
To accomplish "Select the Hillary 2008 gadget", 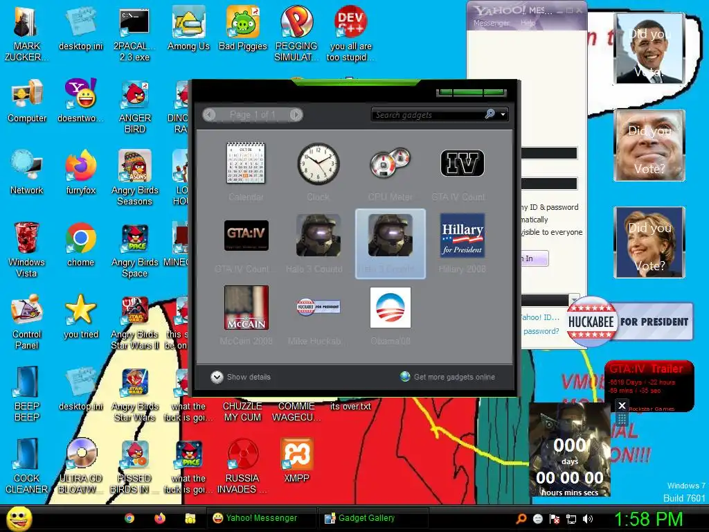I will pos(462,236).
